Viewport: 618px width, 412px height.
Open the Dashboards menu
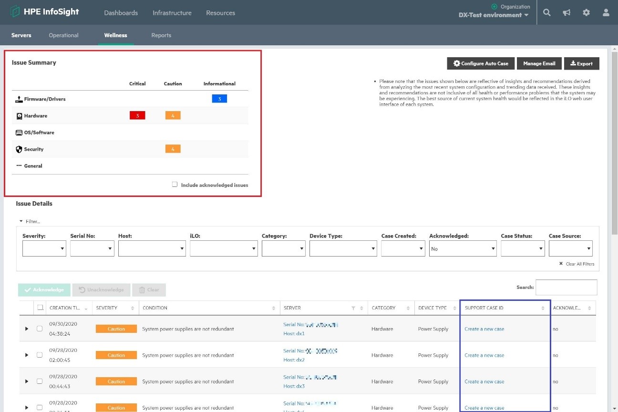click(x=121, y=13)
